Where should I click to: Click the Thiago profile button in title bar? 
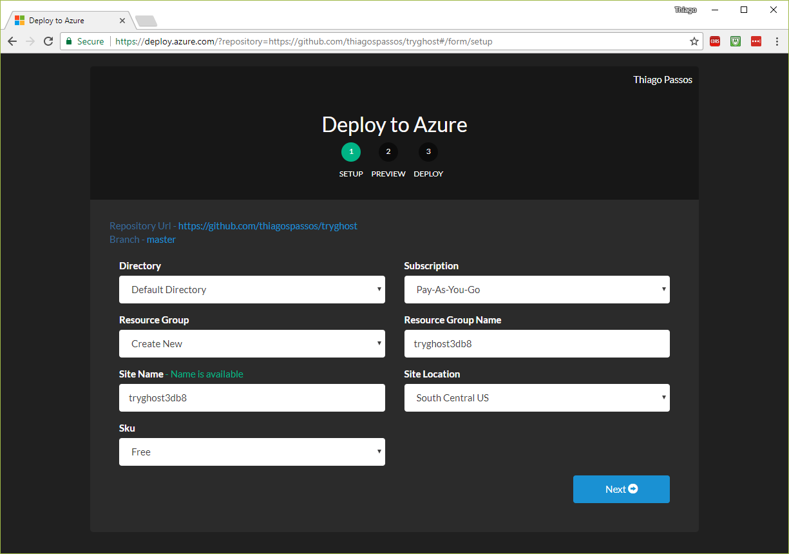[685, 10]
